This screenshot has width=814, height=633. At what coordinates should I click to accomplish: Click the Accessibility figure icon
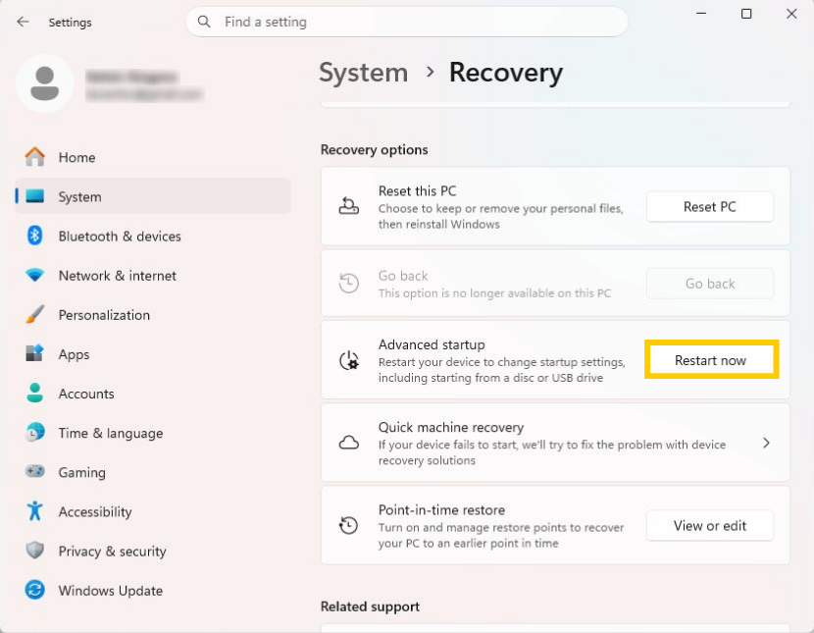34,511
